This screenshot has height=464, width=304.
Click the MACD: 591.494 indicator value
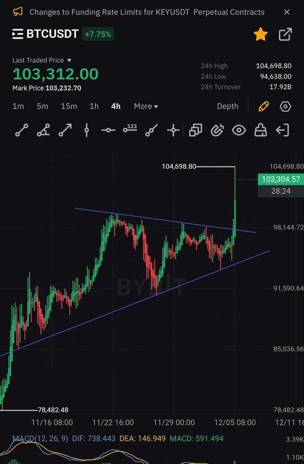point(196,438)
